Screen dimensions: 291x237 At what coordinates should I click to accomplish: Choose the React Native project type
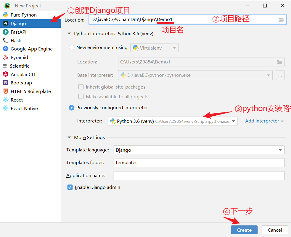24,108
